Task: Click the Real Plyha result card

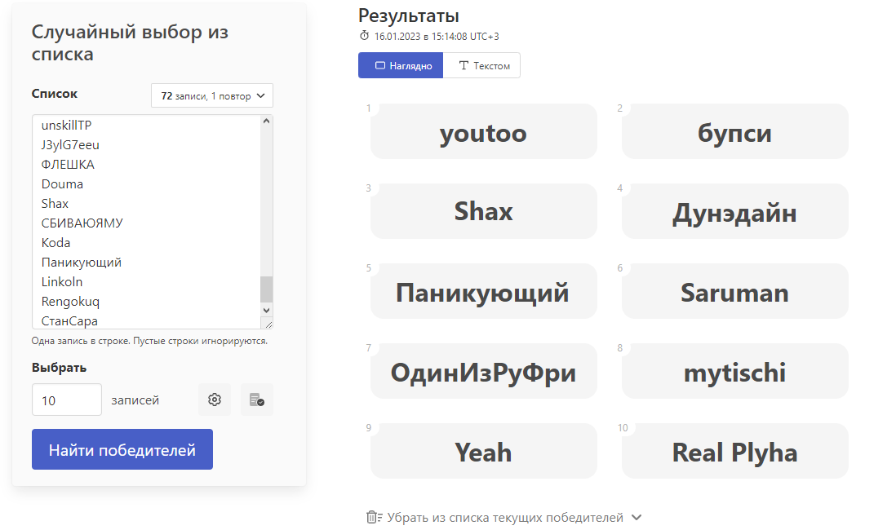Action: 734,451
